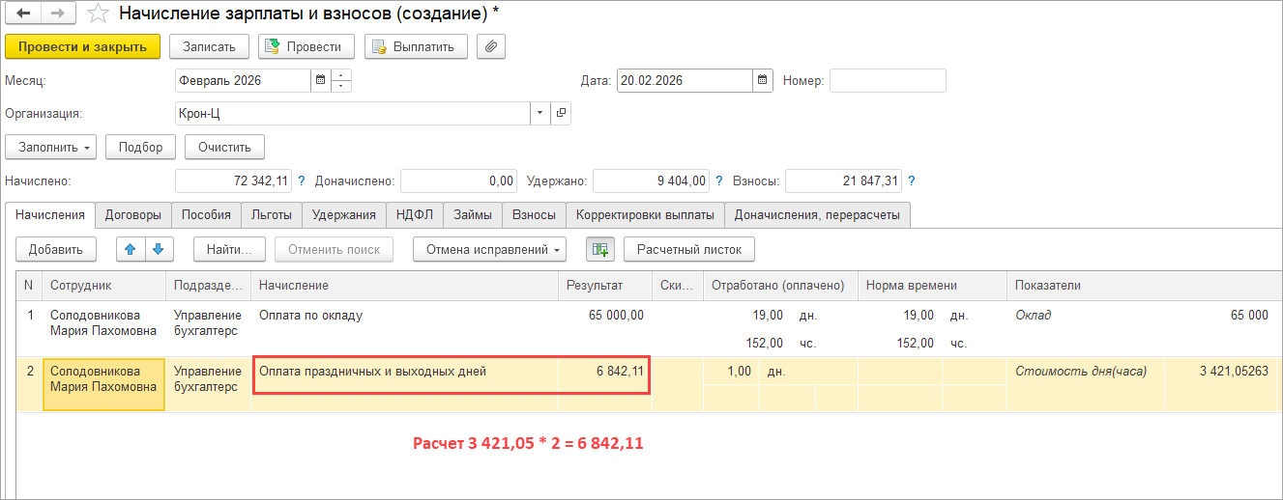
Task: Show help for Взносы amount
Action: [x=912, y=181]
